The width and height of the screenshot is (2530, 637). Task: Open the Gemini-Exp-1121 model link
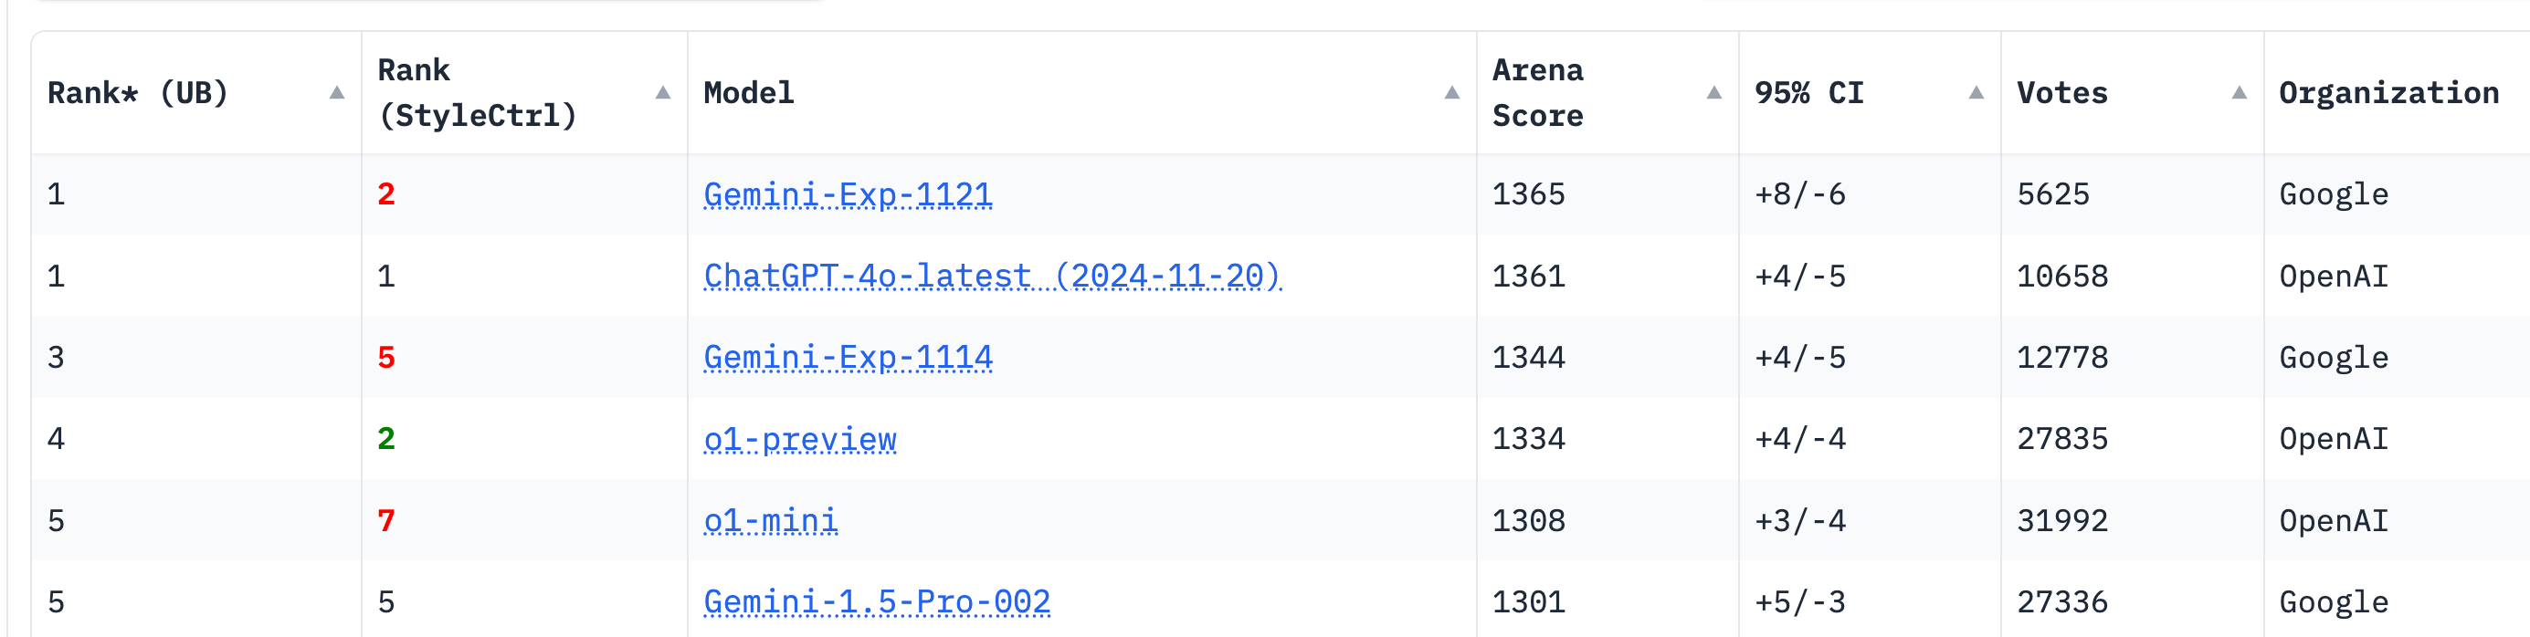[x=848, y=194]
